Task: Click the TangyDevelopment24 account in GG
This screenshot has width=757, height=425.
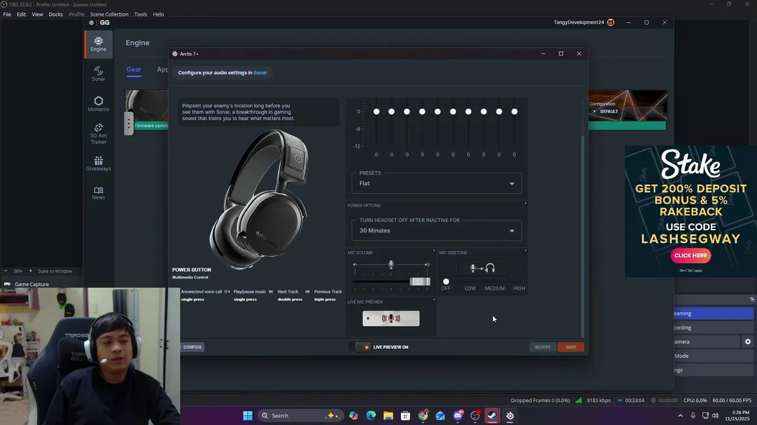Action: pyautogui.click(x=584, y=22)
